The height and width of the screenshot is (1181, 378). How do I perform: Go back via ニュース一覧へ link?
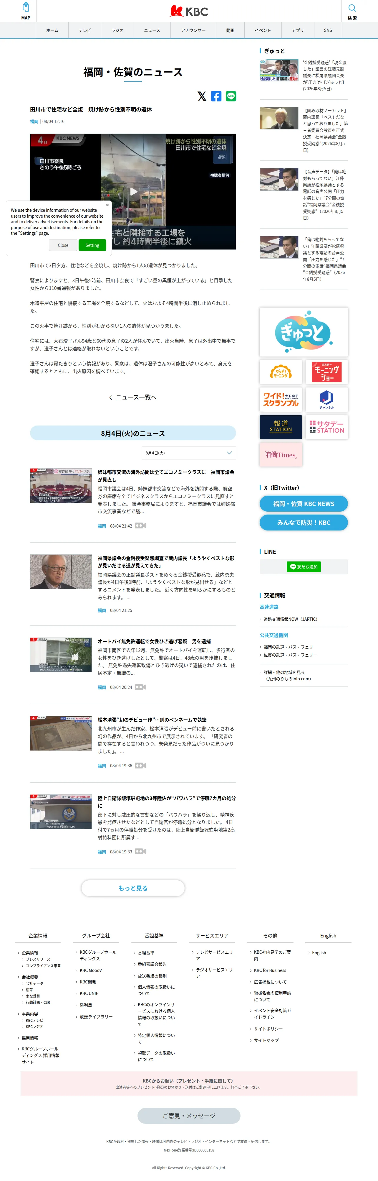pyautogui.click(x=133, y=398)
